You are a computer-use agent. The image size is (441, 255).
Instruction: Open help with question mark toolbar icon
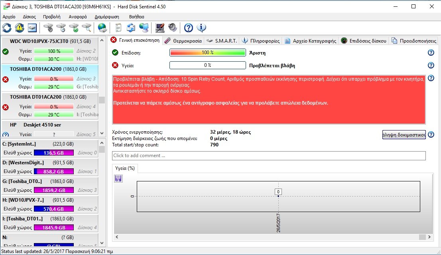pyautogui.click(x=189, y=28)
